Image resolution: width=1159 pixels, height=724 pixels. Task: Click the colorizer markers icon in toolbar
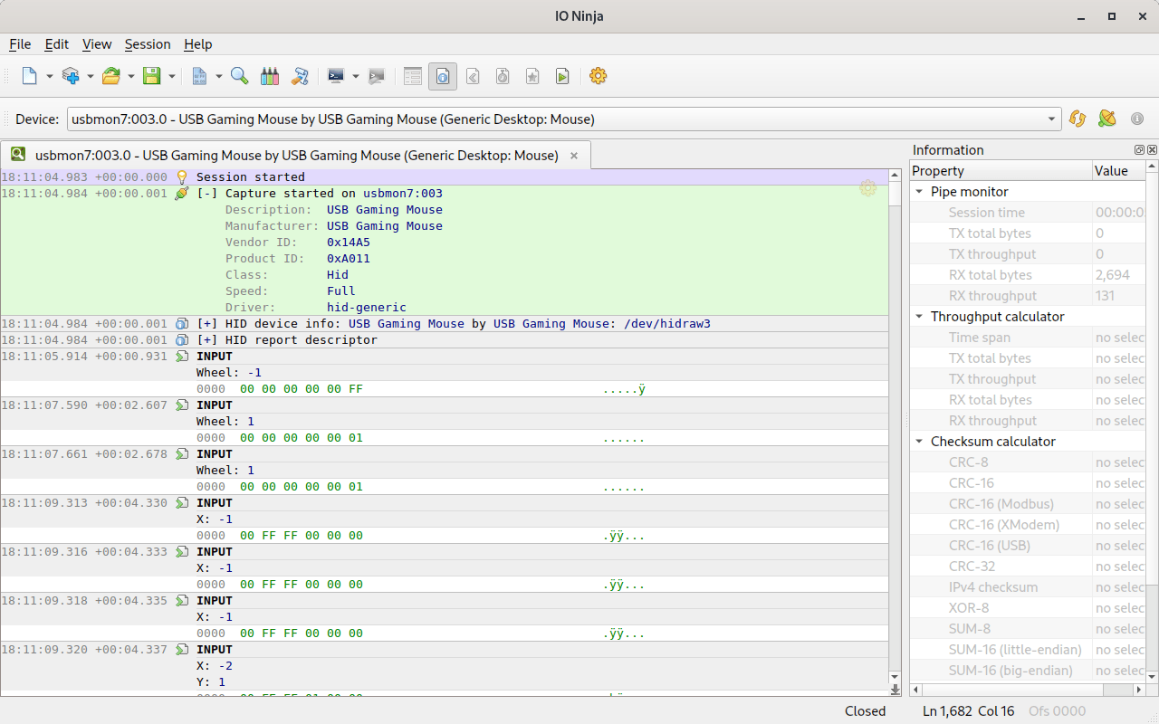point(269,77)
